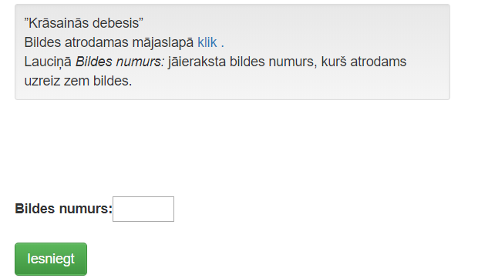Click the "Krāsainās debesis" title text
Image resolution: width=478 pixels, height=278 pixels.
coord(83,23)
